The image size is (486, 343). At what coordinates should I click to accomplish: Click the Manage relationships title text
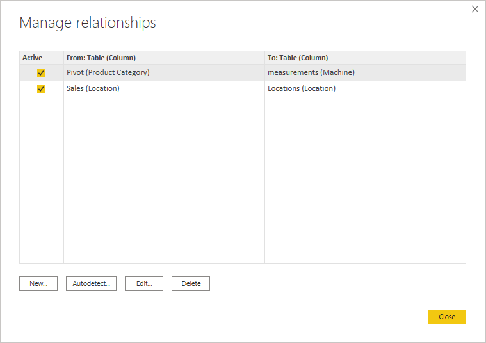tap(88, 22)
